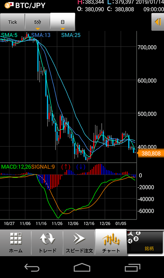
Task: Tap the Android home navigation icon
Action: coord(82,268)
